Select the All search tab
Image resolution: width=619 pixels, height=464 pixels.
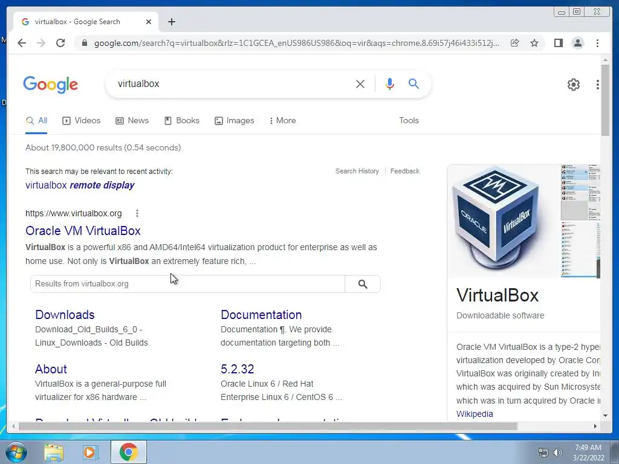coord(36,121)
